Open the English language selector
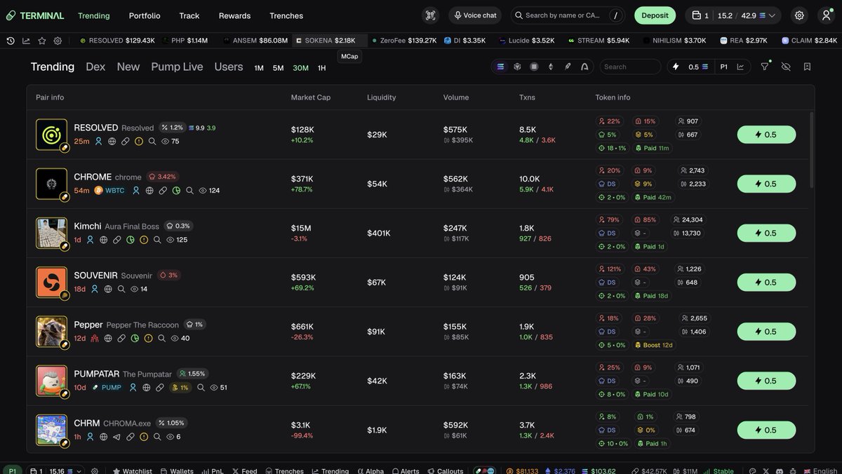The image size is (842, 474). [x=819, y=471]
